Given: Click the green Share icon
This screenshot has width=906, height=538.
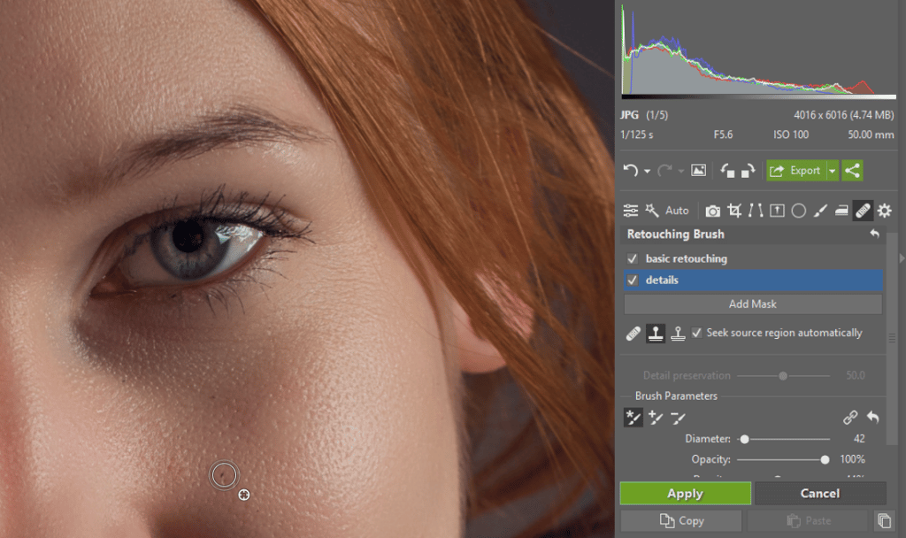Looking at the screenshot, I should 852,171.
